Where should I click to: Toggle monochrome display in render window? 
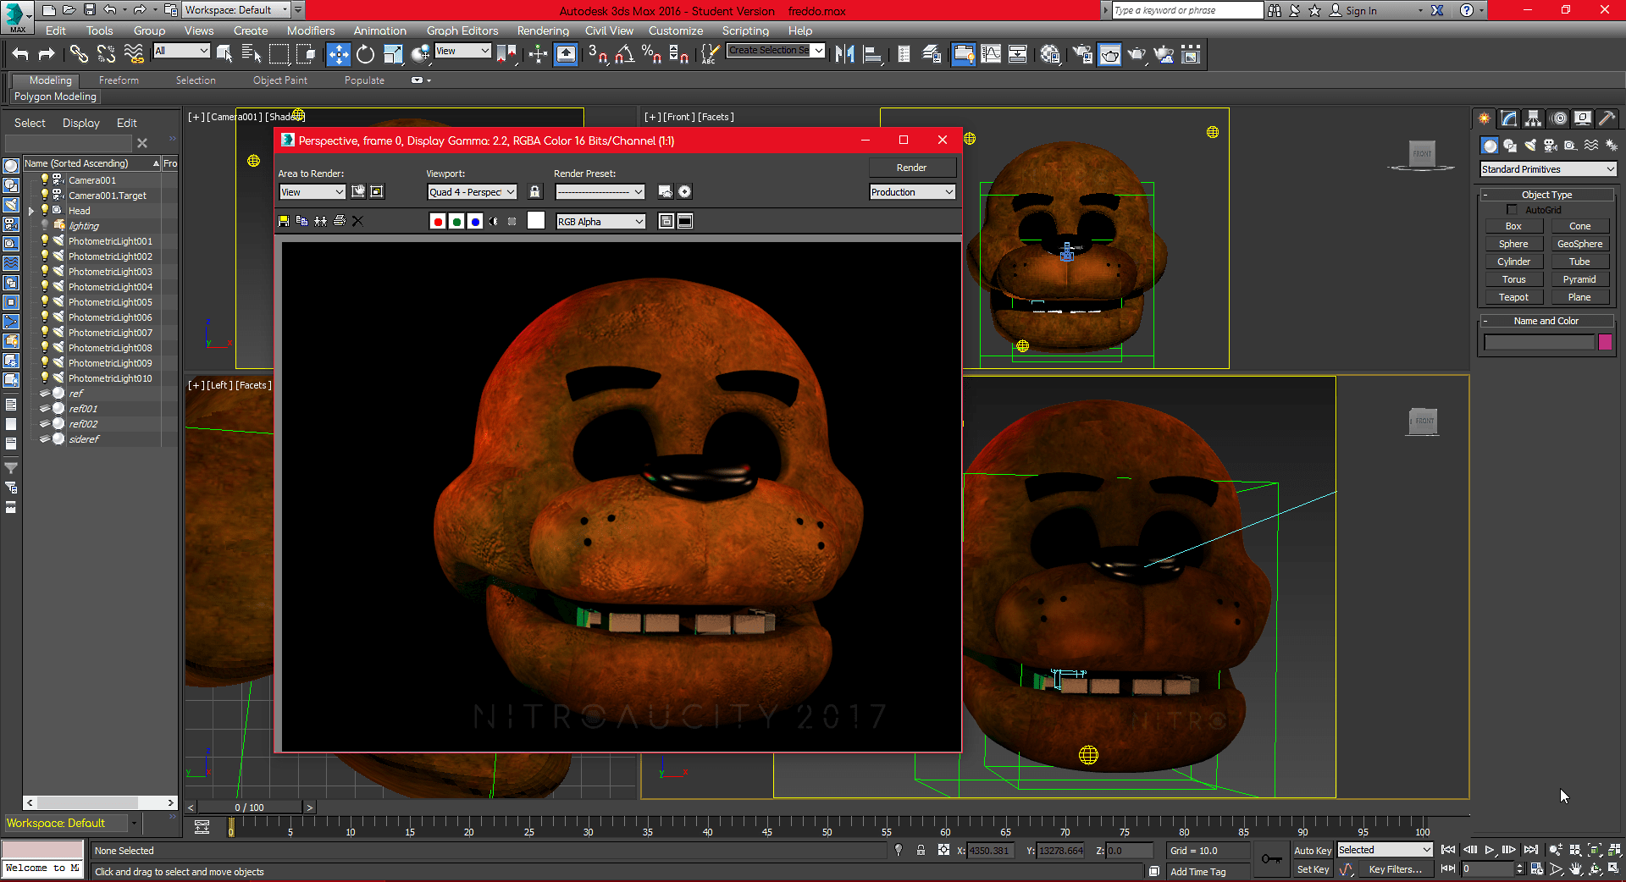tap(512, 221)
